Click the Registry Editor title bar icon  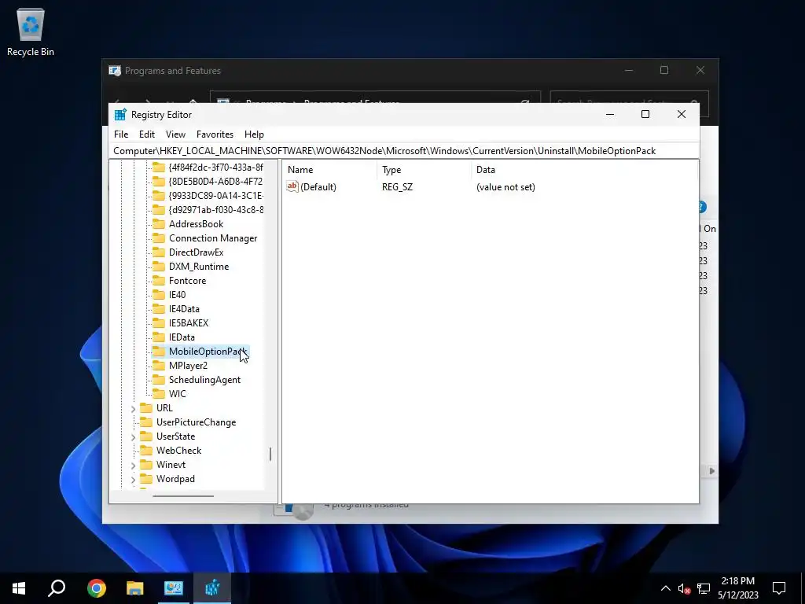pos(120,115)
